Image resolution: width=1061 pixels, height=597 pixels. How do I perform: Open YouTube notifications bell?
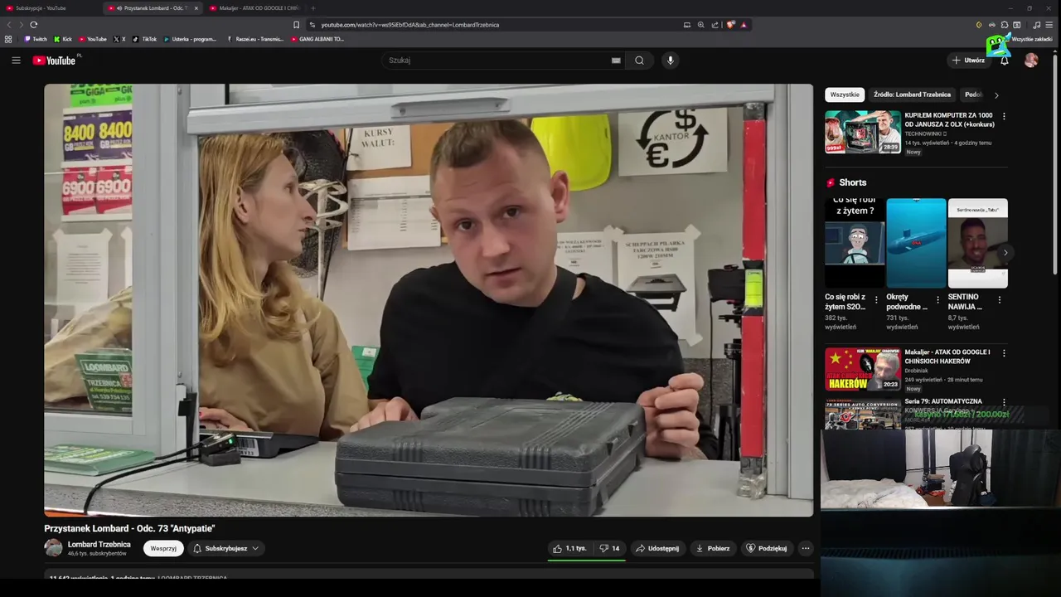click(1004, 60)
